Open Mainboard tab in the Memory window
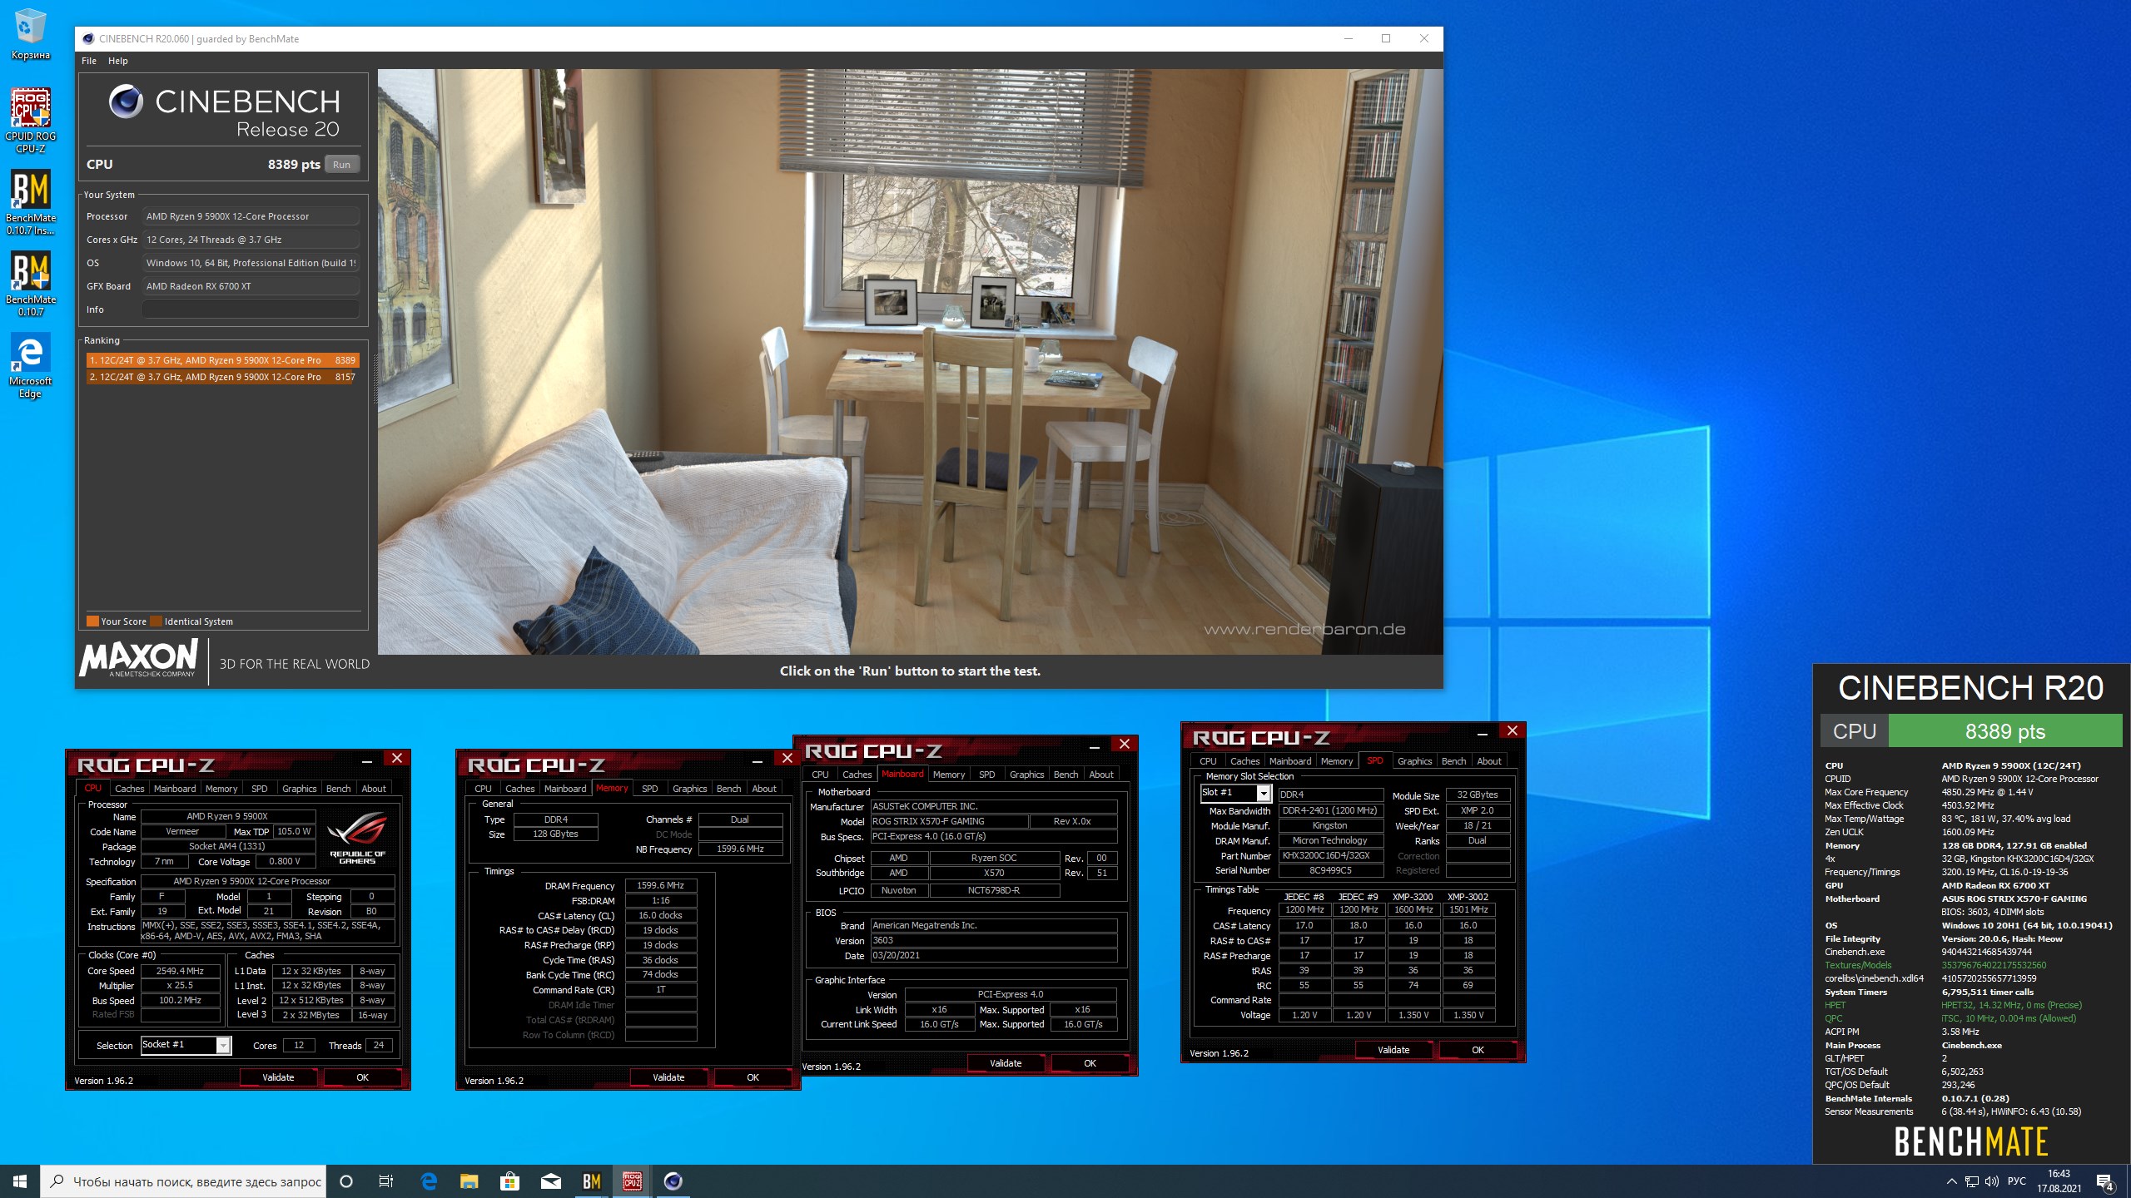This screenshot has width=2131, height=1198. click(565, 789)
